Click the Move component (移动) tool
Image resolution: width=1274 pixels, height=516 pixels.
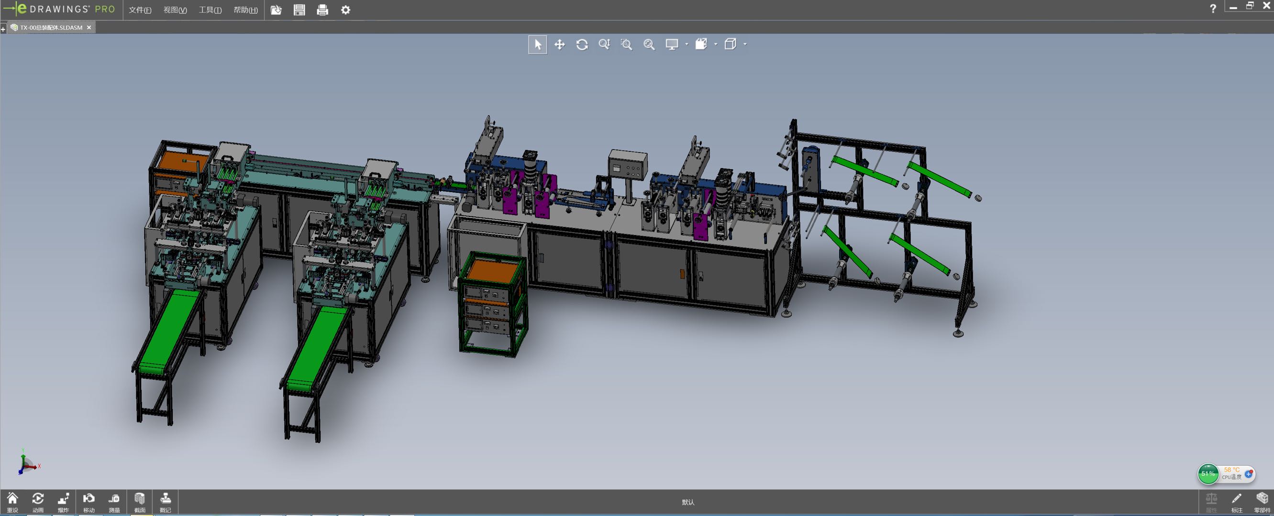(x=89, y=502)
